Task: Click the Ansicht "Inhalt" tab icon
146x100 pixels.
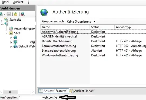Action: 71,91
